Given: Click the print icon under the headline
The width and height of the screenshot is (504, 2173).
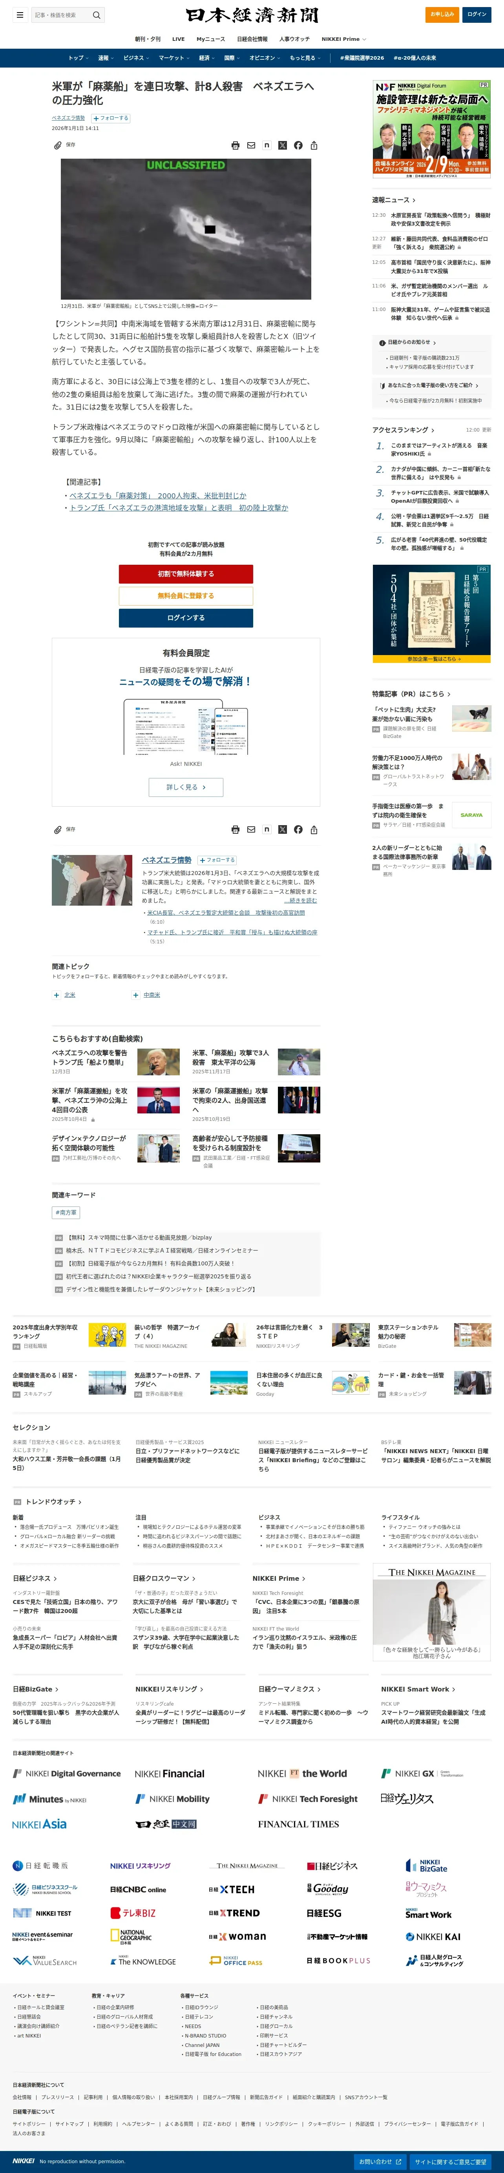Looking at the screenshot, I should tap(235, 145).
